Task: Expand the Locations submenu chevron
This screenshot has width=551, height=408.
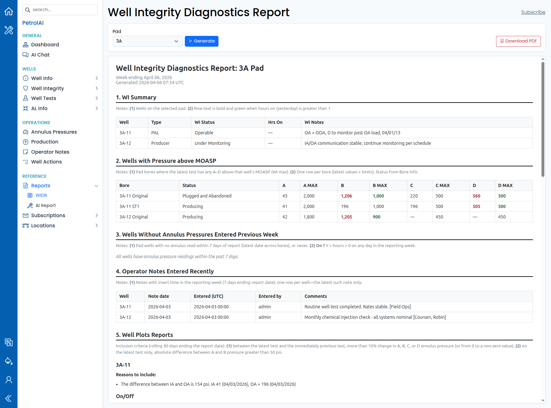Action: [97, 226]
